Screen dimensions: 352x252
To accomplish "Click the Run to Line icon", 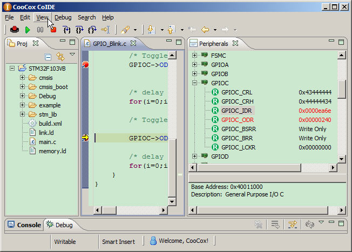I will click(105, 30).
